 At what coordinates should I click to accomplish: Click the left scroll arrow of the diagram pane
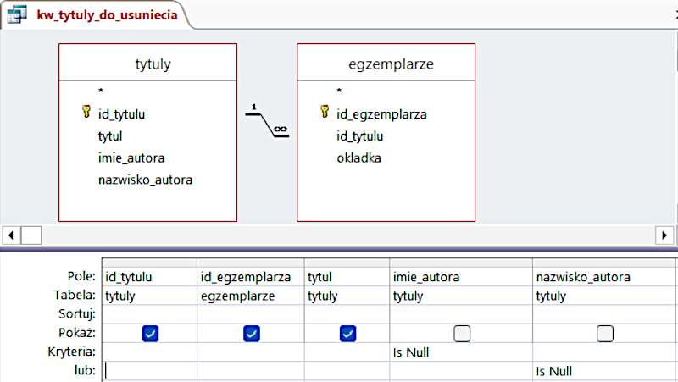[9, 235]
